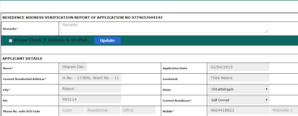This screenshot has height=116, width=298.
Task: Click the City field showing Raipur
Action: [x=91, y=89]
